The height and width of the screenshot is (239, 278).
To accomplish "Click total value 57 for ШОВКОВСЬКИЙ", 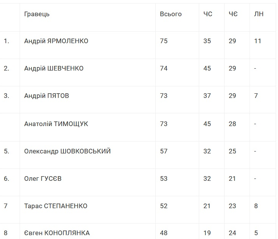I will click(164, 151).
